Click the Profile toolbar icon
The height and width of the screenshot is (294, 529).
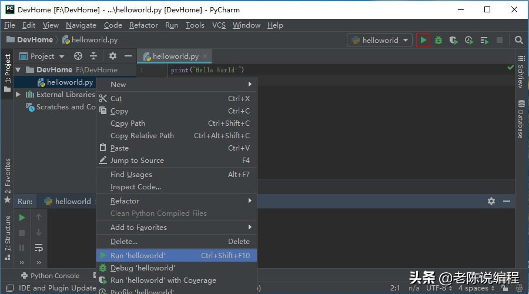(x=469, y=41)
